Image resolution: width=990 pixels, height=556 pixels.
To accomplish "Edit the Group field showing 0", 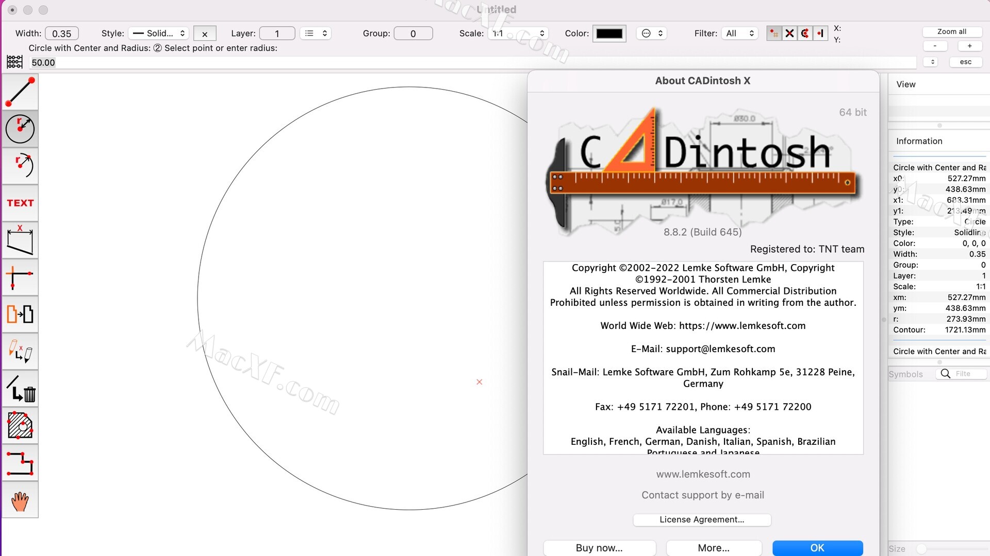I will click(x=413, y=33).
